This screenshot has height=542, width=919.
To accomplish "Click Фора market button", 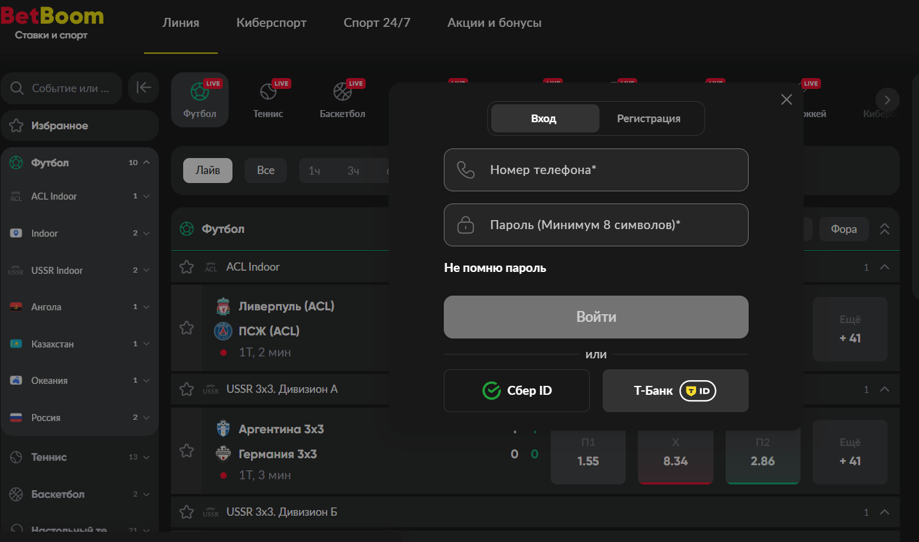I will [x=844, y=229].
